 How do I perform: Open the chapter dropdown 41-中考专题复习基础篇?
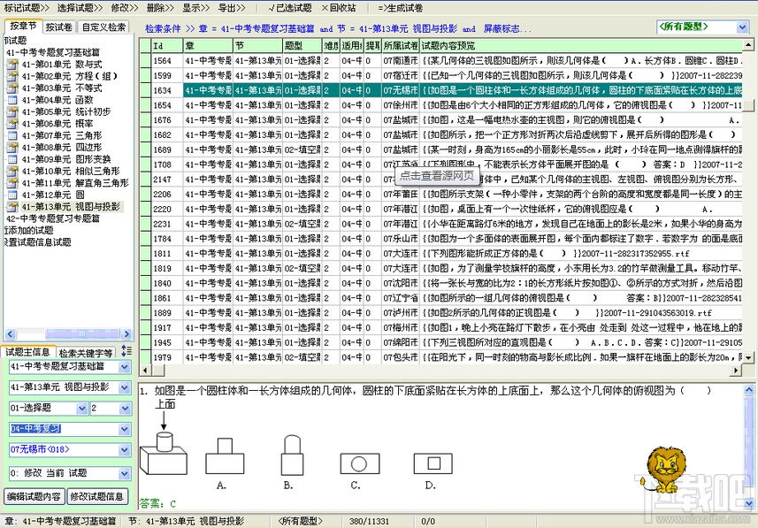pyautogui.click(x=124, y=367)
